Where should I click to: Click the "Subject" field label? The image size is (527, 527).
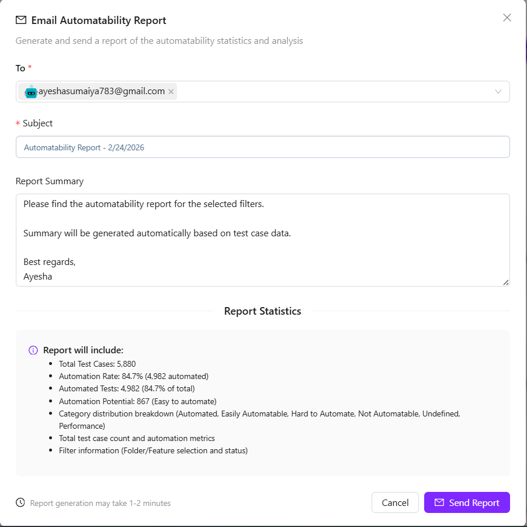(38, 123)
